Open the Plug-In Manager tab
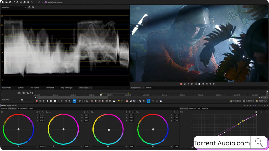269x151 pixels. pyautogui.click(x=66, y=88)
